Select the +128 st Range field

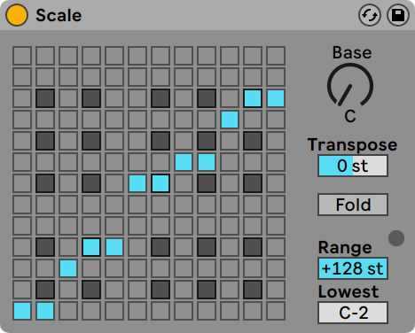pos(353,268)
